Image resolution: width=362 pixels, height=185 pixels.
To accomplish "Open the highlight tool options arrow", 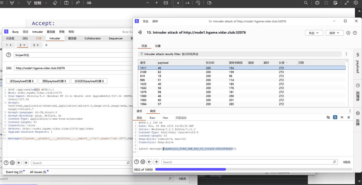I will [x=19, y=3].
